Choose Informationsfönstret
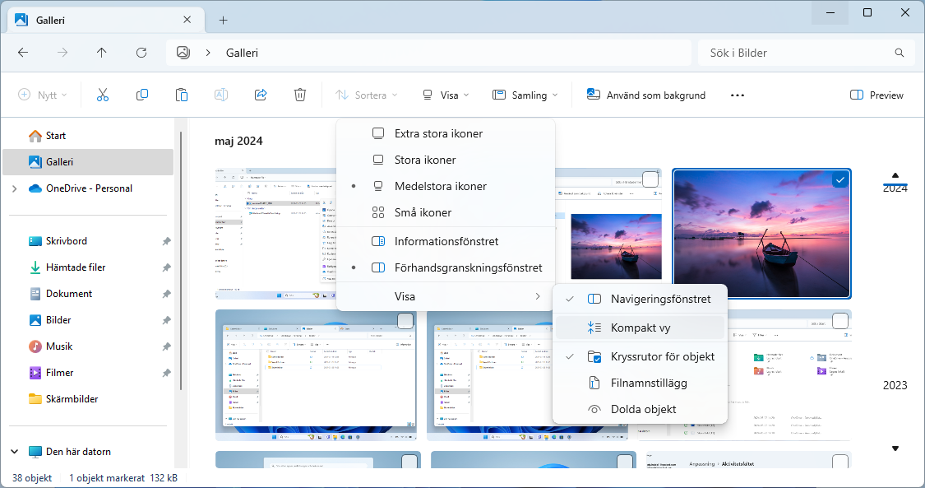Viewport: 925px width, 488px height. click(x=446, y=241)
